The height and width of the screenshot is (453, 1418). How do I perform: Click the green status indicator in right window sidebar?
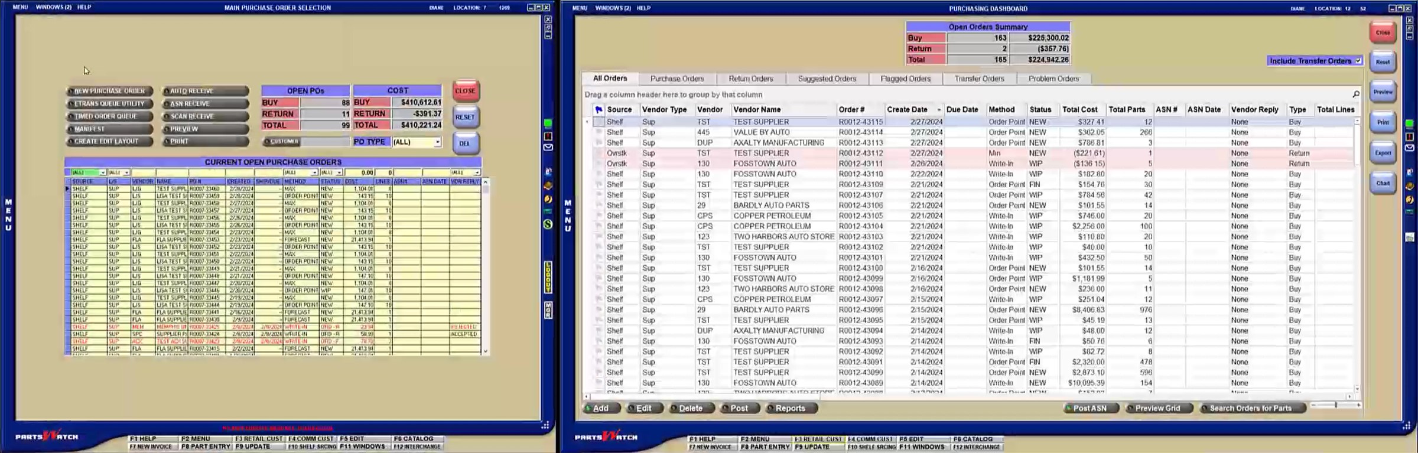pyautogui.click(x=1409, y=124)
